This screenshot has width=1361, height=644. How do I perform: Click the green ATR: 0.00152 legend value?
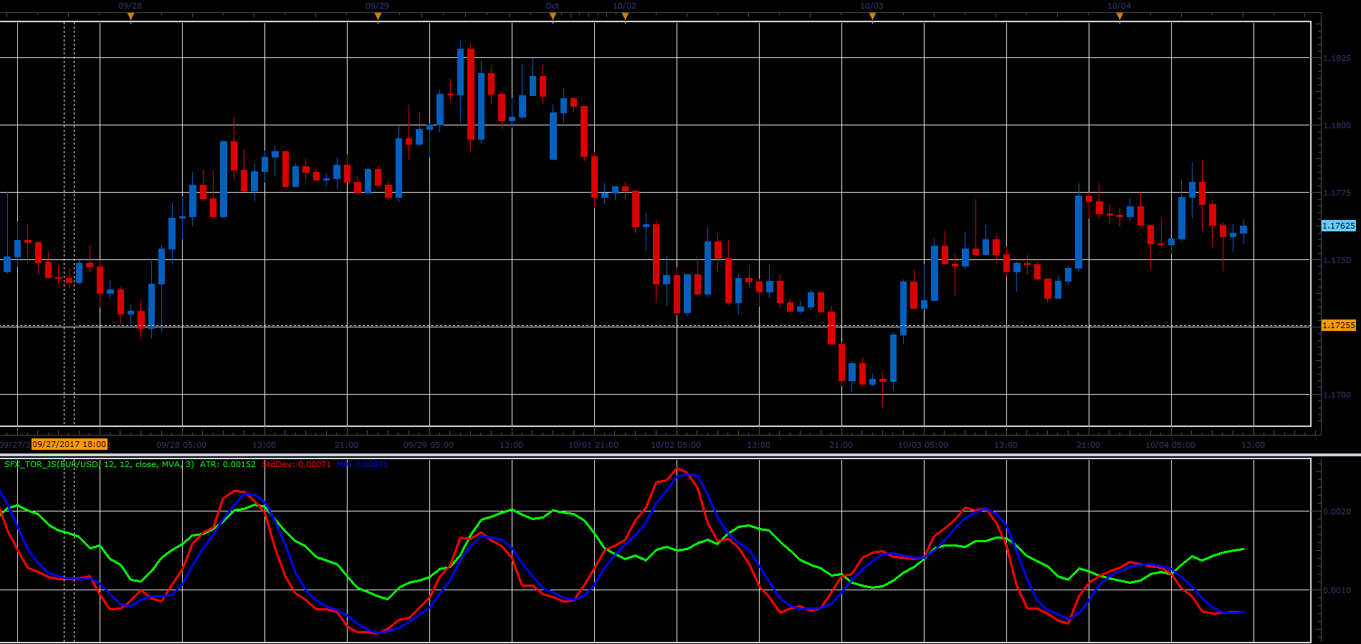coord(228,464)
